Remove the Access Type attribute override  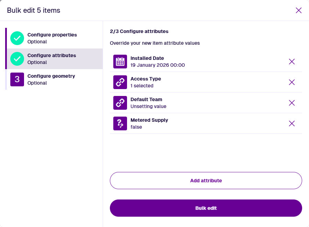click(292, 82)
